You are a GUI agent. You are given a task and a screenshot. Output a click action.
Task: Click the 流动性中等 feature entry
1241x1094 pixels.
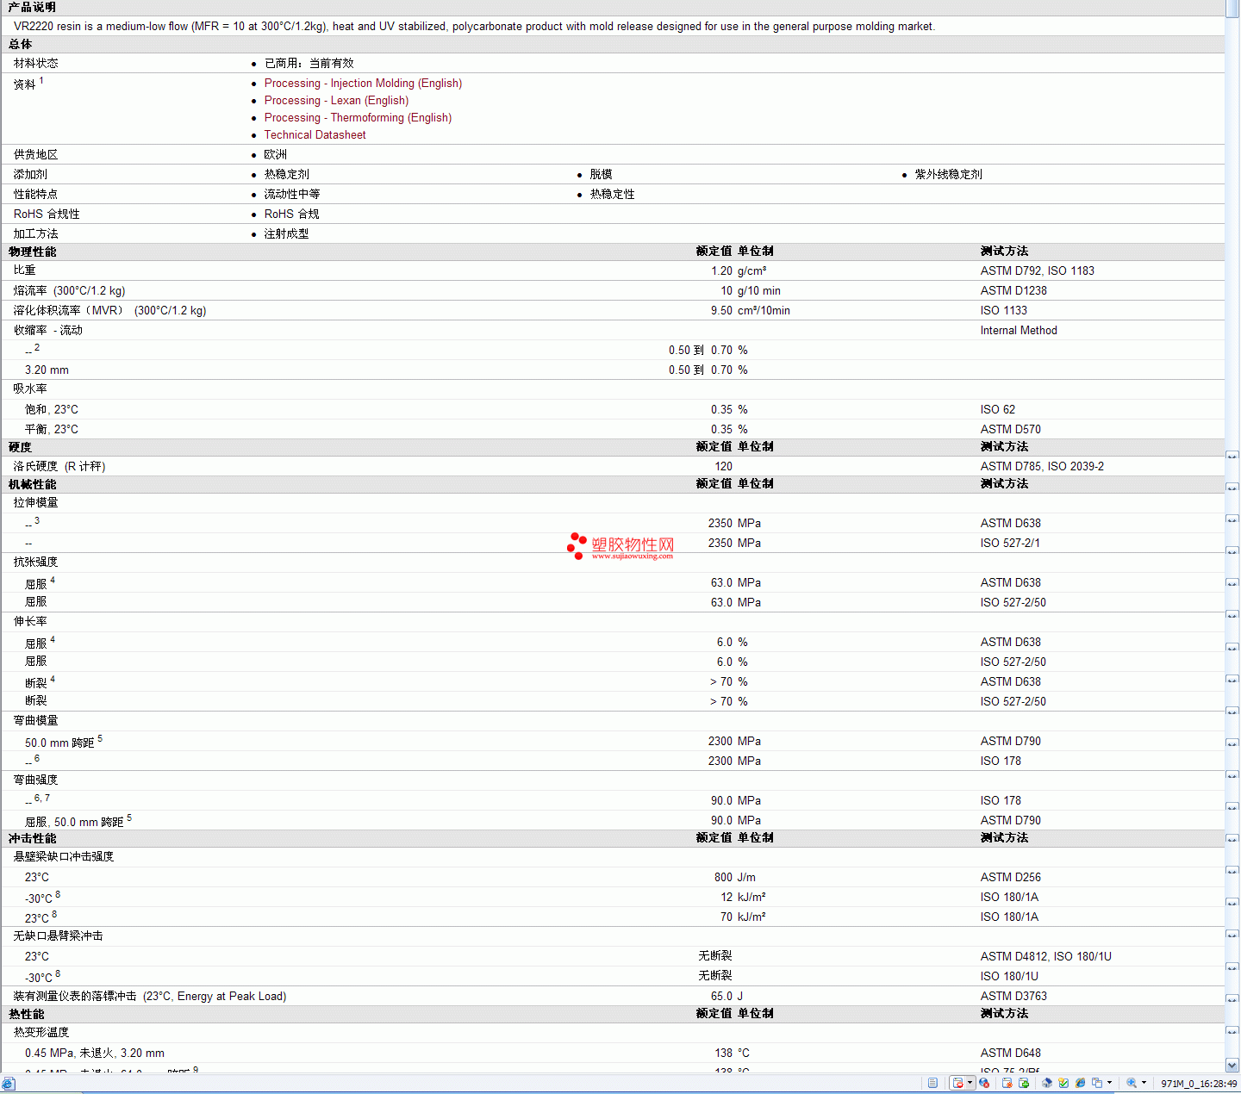coord(291,195)
